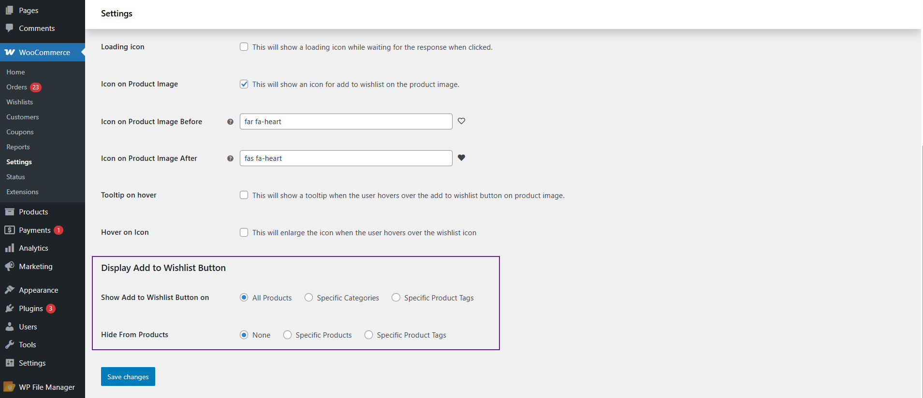Click the Save changes button

(x=128, y=377)
